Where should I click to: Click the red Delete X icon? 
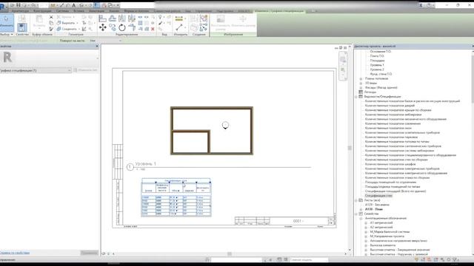pyautogui.click(x=153, y=29)
